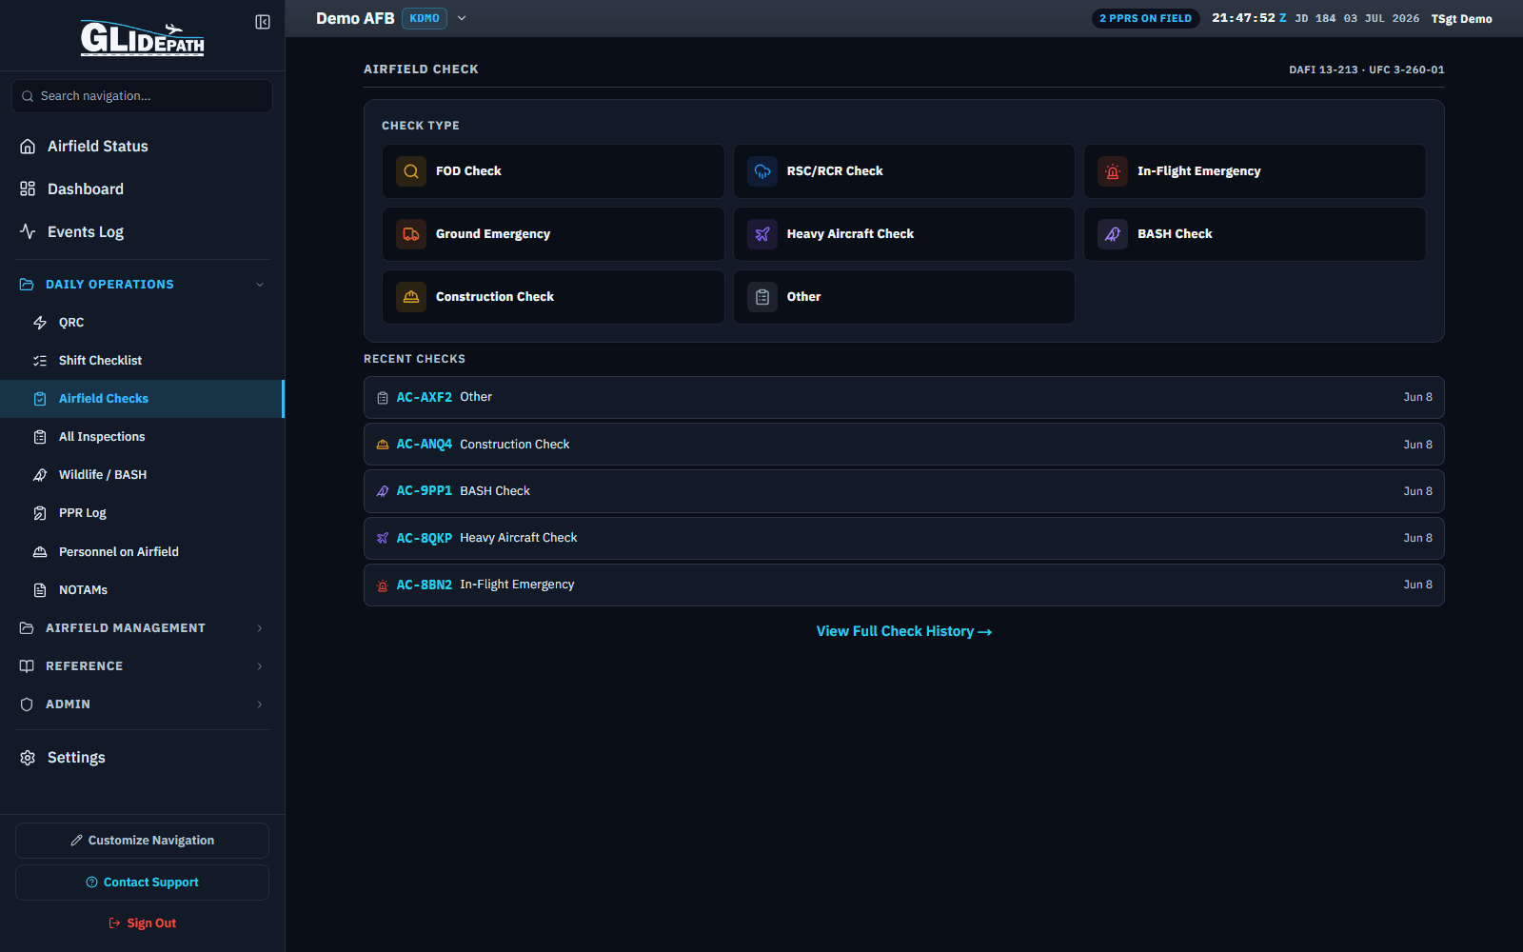
Task: Open View Full Check History link
Action: pyautogui.click(x=903, y=631)
